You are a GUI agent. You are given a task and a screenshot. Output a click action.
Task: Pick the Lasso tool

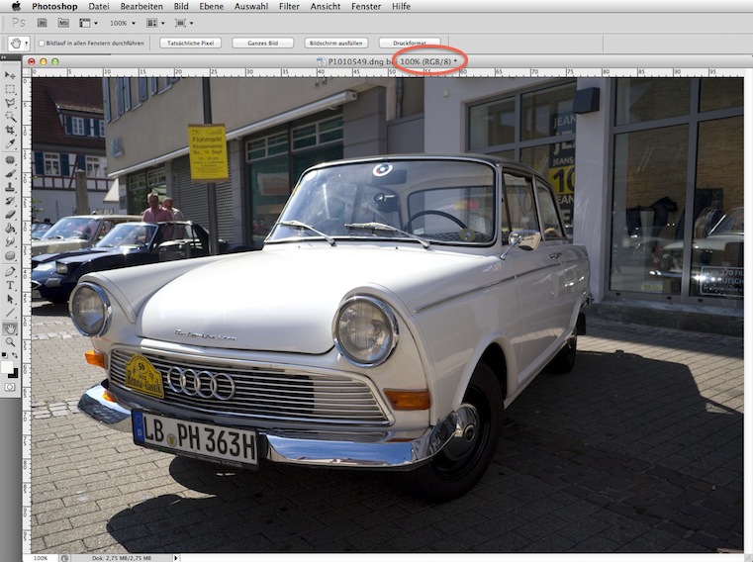(10, 102)
